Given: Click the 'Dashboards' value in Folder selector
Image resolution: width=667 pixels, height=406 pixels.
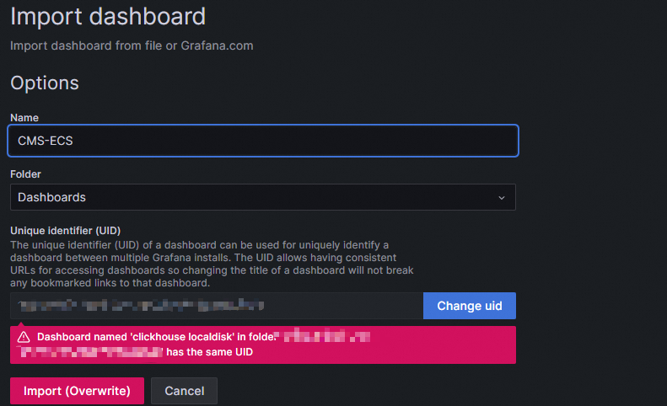Looking at the screenshot, I should [x=51, y=198].
